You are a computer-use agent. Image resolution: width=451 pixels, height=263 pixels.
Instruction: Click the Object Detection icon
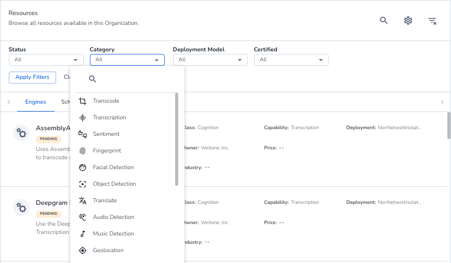click(83, 184)
